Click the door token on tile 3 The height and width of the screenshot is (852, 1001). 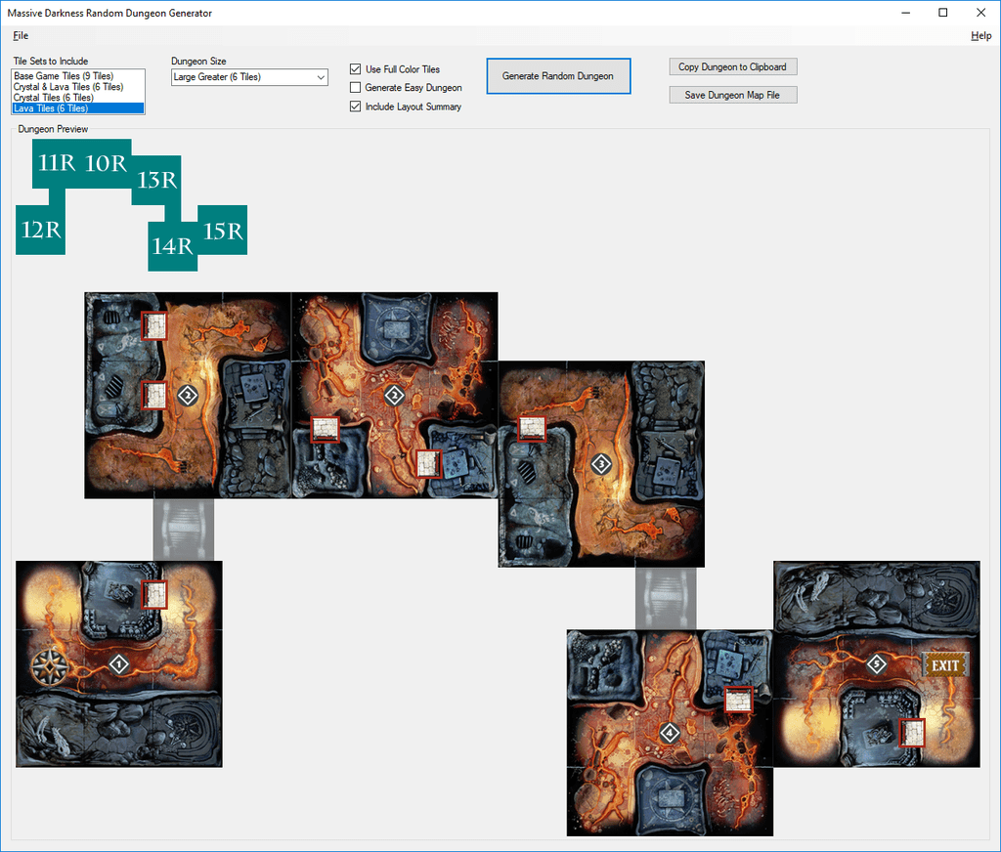(532, 428)
